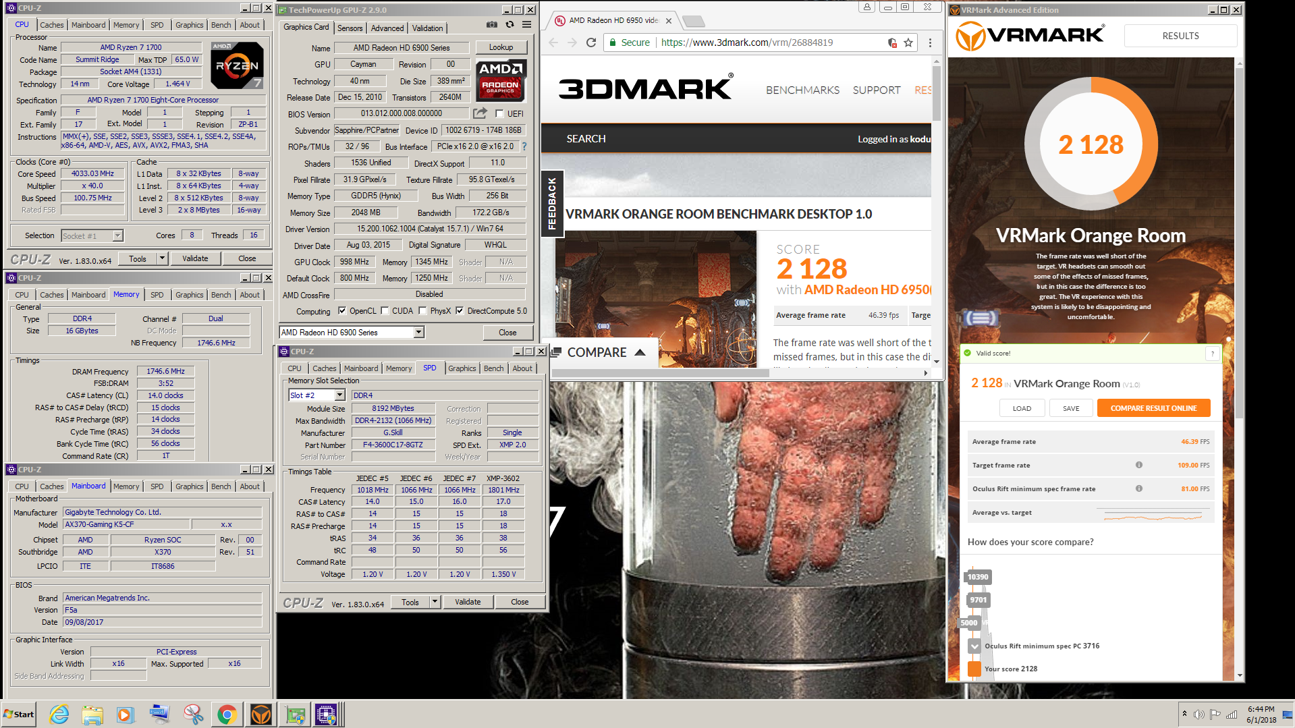Image resolution: width=1295 pixels, height=728 pixels.
Task: Click the FEEDBACK side tab on 3DMark page
Action: [552, 203]
